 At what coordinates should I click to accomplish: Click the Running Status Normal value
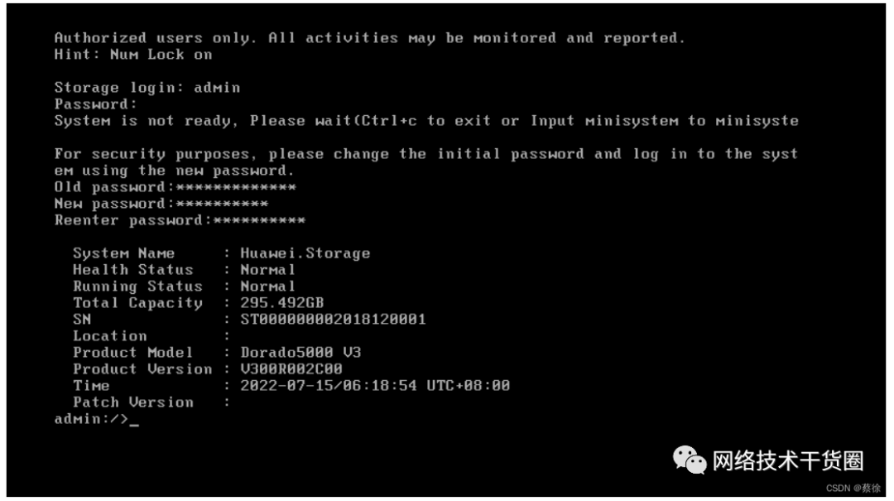click(x=267, y=287)
